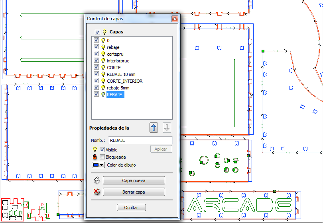
Task: Click the largest green circle in drawing
Action: pyautogui.click(x=204, y=160)
